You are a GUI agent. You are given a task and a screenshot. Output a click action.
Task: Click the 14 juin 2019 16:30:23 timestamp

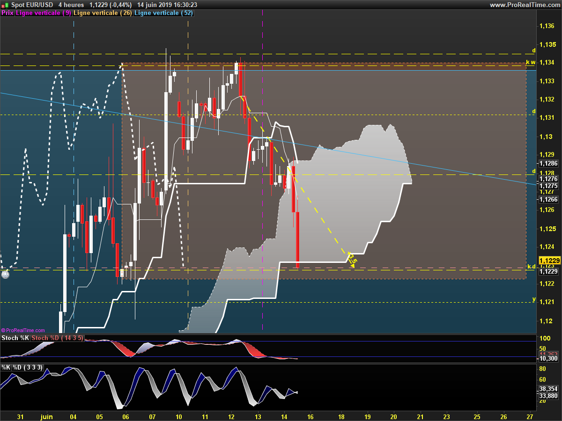[167, 5]
